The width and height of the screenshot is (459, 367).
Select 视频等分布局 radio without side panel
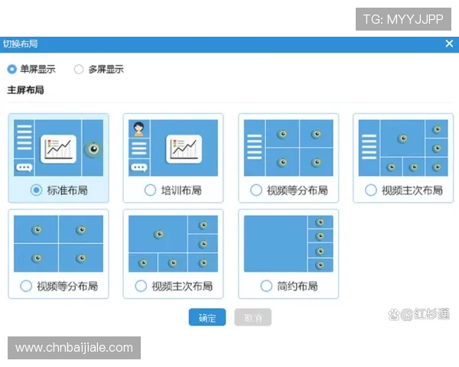26,286
